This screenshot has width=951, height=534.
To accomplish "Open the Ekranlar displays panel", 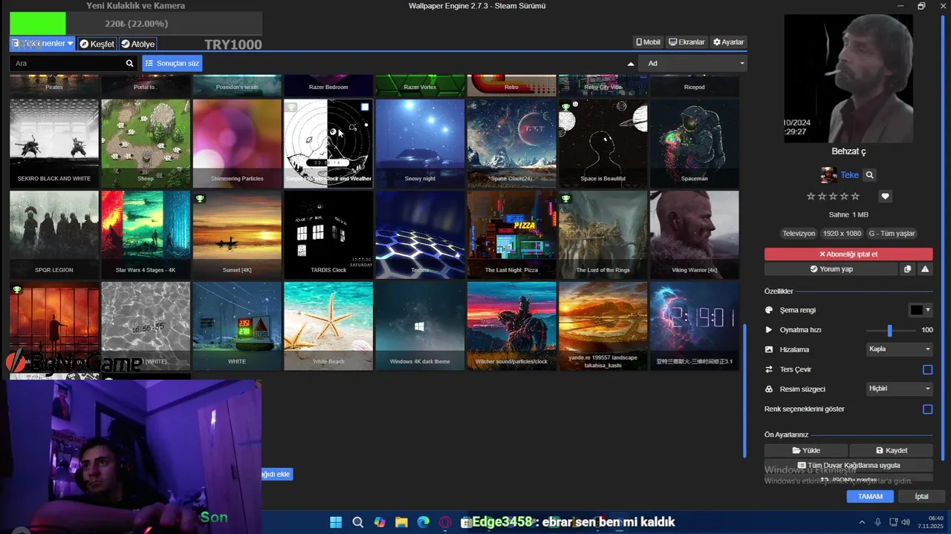I will click(687, 42).
